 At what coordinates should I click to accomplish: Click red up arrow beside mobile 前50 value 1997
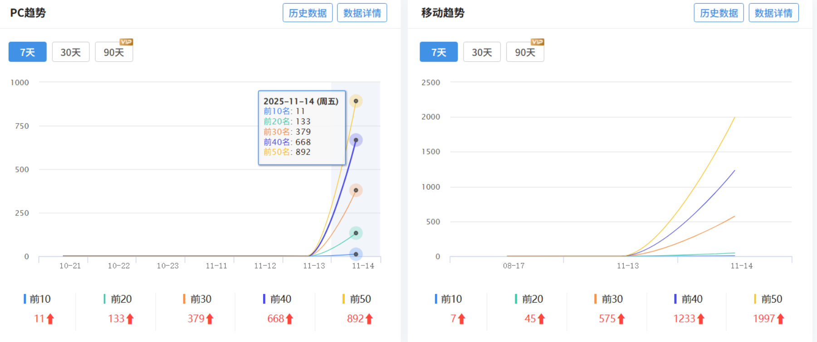pyautogui.click(x=780, y=319)
